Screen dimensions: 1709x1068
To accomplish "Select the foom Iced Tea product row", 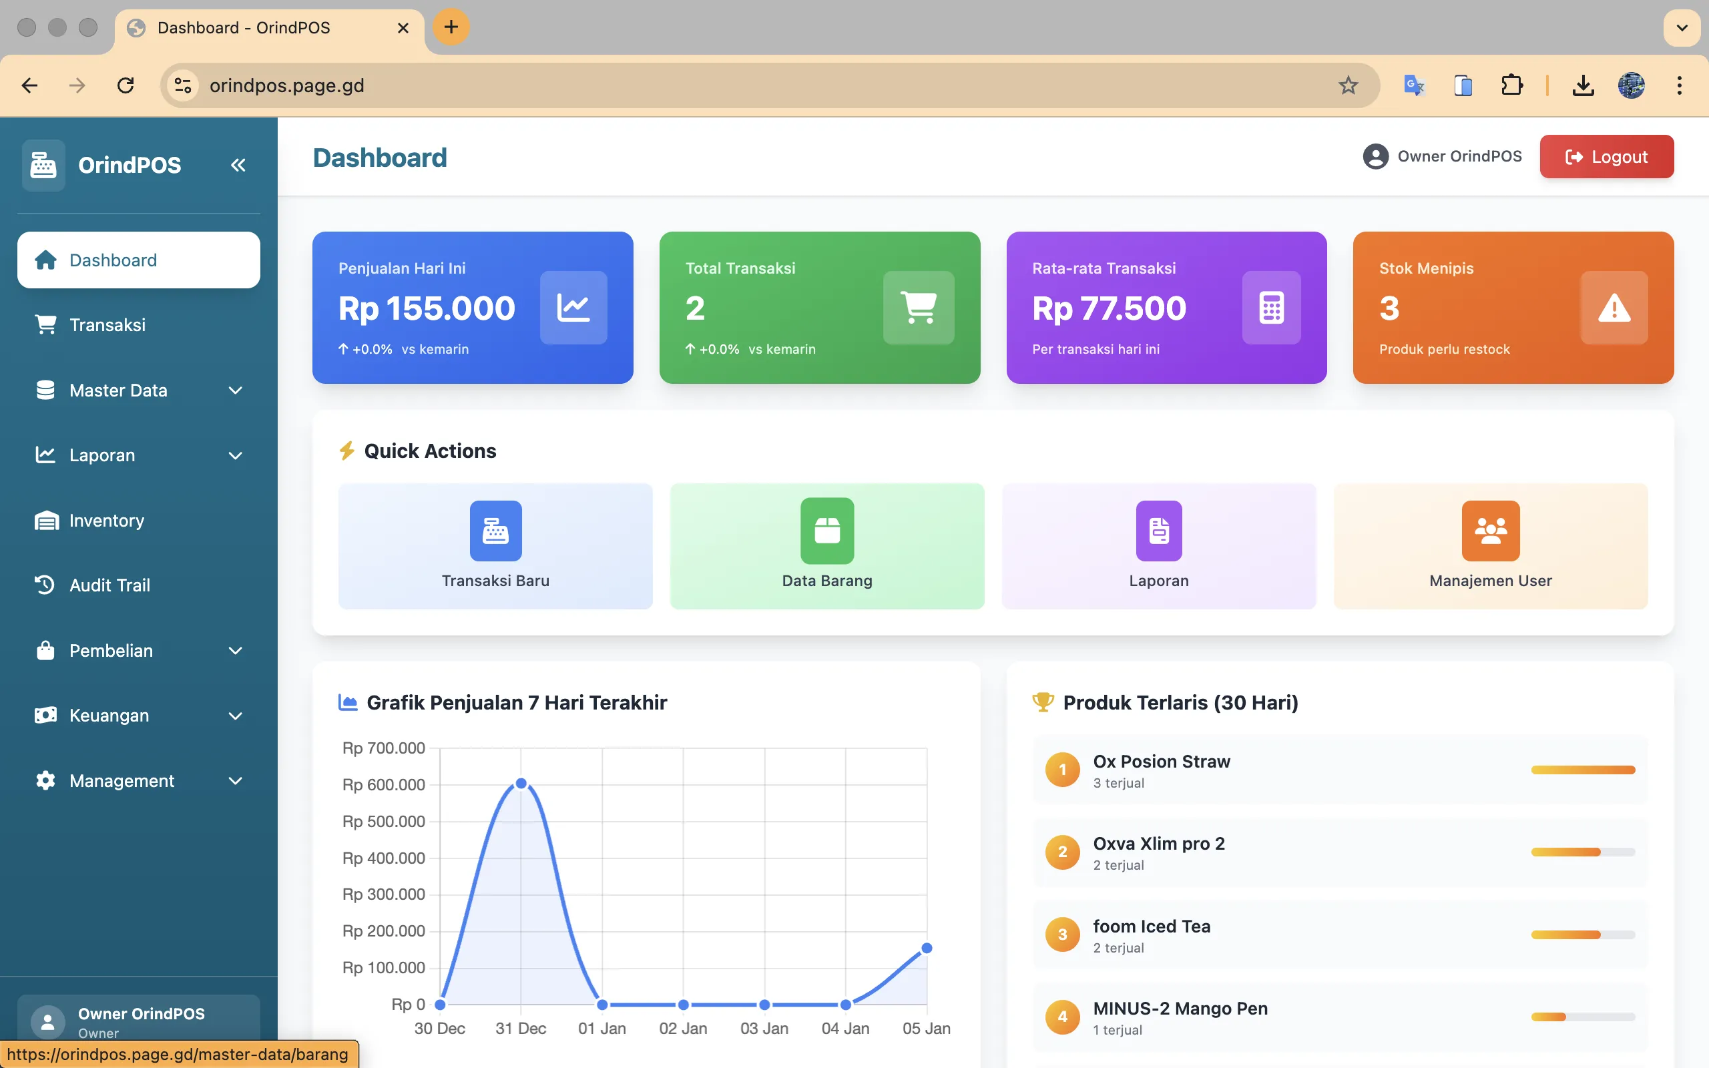I will [x=1340, y=935].
